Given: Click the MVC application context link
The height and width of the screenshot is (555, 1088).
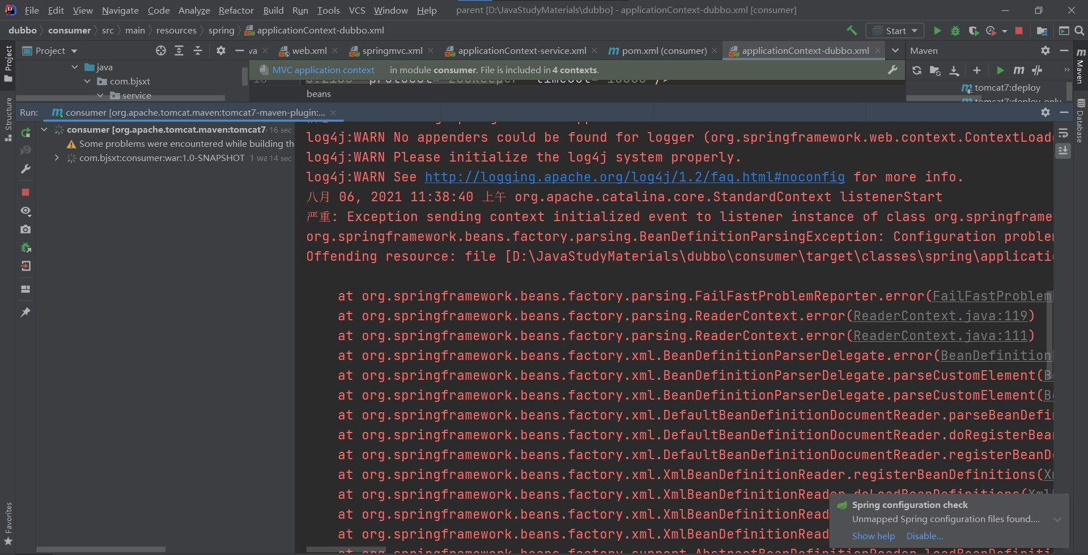Looking at the screenshot, I should 323,70.
